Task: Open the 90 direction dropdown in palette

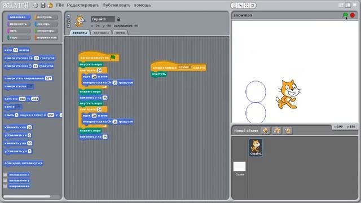Action: [49, 78]
